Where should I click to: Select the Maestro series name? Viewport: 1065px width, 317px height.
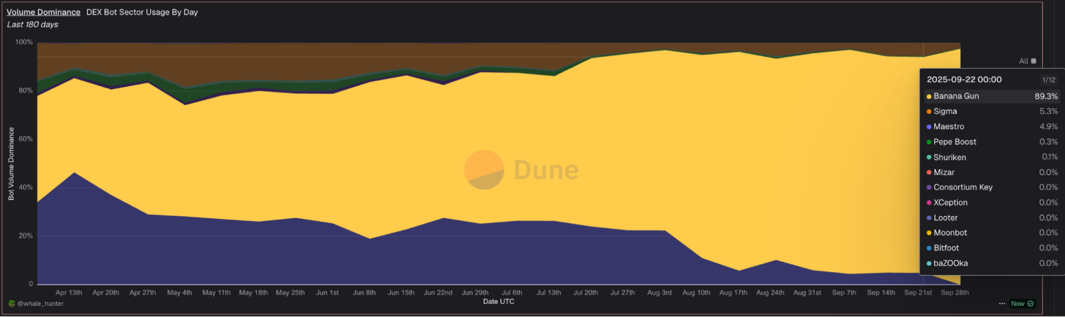click(x=949, y=127)
